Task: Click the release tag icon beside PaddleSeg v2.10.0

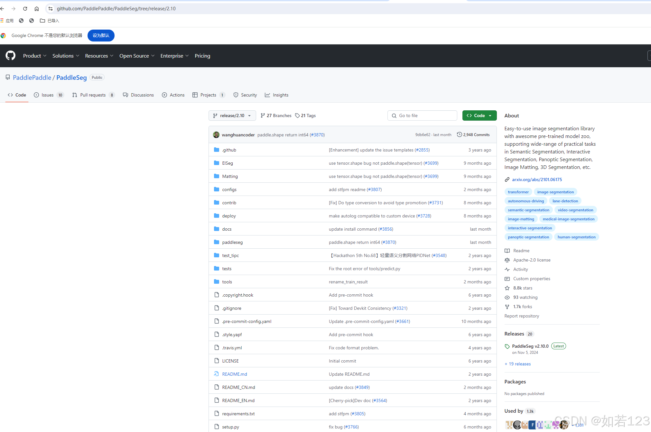Action: [507, 346]
